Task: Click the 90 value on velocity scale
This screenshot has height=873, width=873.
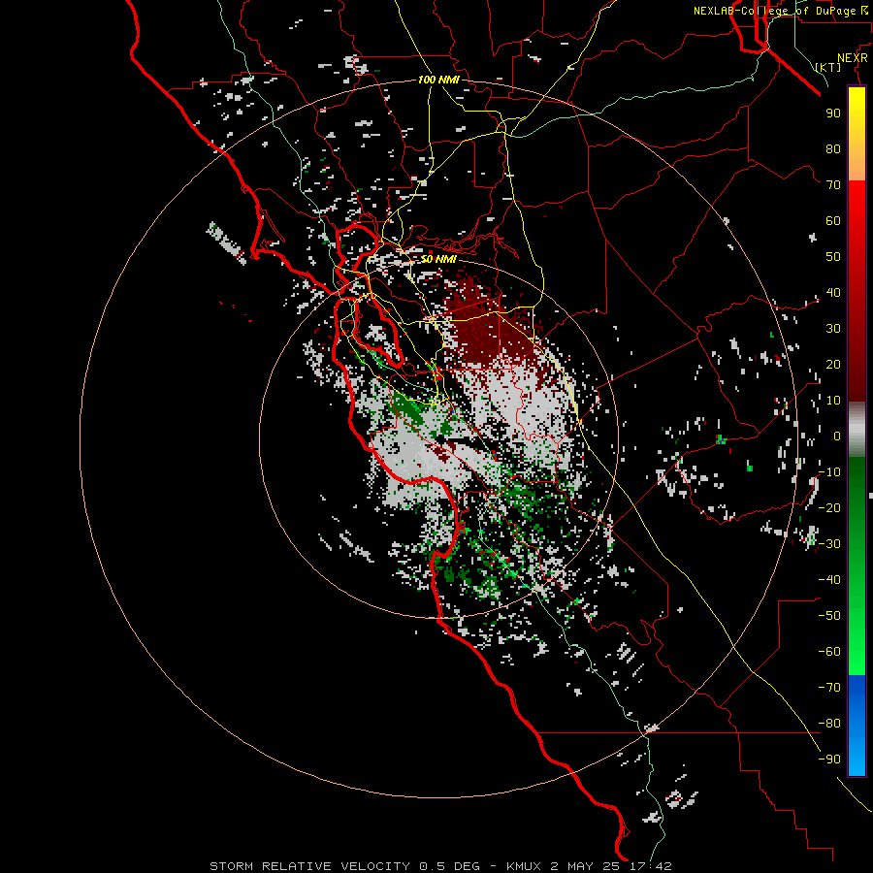Action: click(833, 113)
